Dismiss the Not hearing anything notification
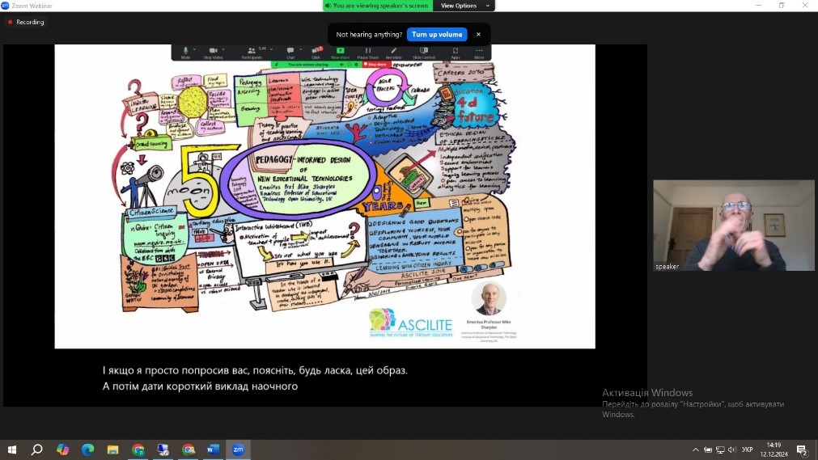Image resolution: width=818 pixels, height=460 pixels. 478,35
